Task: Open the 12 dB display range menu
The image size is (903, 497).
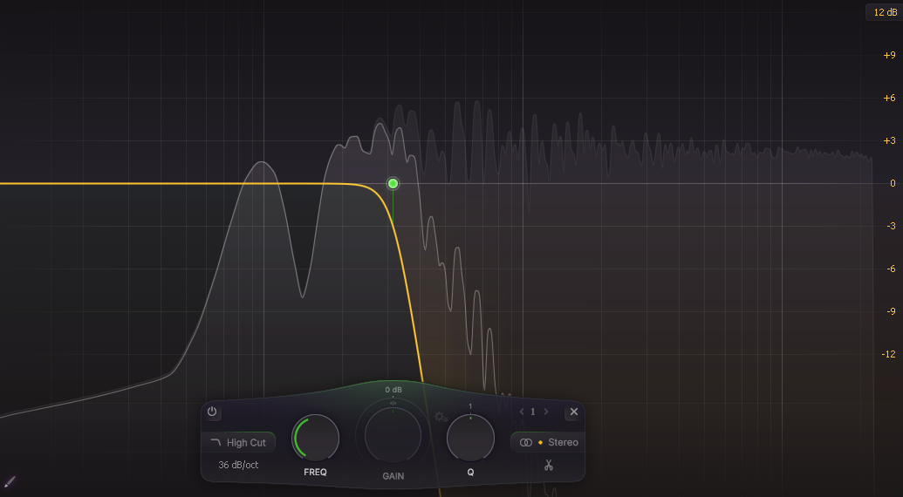Action: 884,12
